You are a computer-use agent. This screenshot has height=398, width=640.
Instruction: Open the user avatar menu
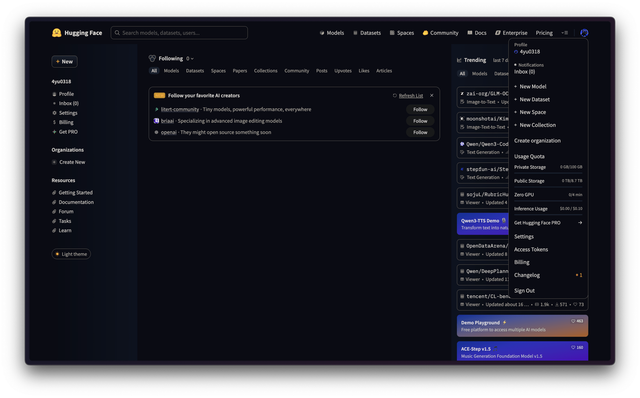(x=584, y=33)
